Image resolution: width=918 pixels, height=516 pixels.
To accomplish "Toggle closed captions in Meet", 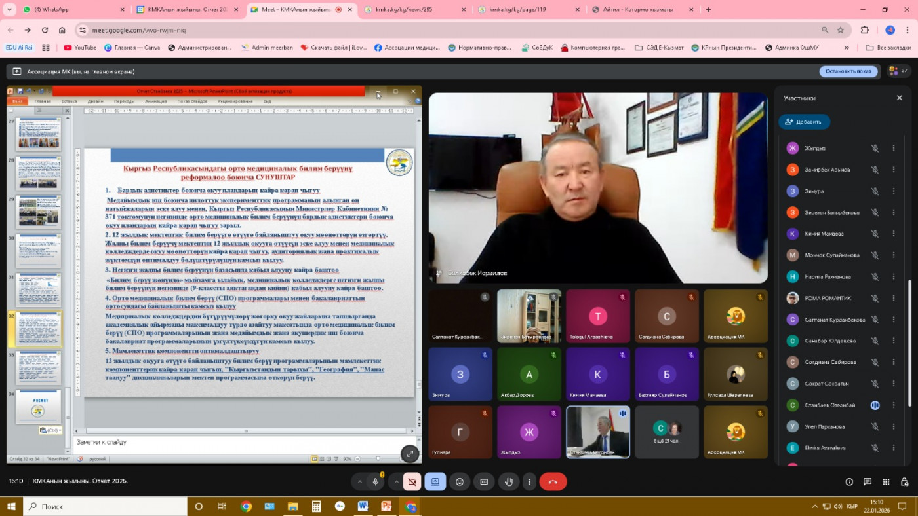I will [484, 482].
